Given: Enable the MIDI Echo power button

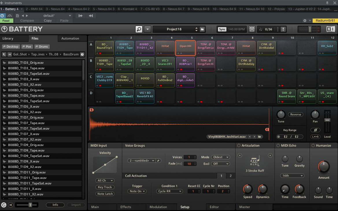Looking at the screenshot, I should point(278,145).
